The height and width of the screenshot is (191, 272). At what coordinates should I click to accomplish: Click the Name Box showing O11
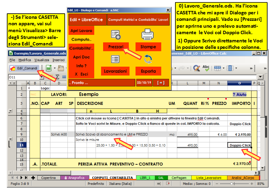pyautogui.click(x=24, y=77)
